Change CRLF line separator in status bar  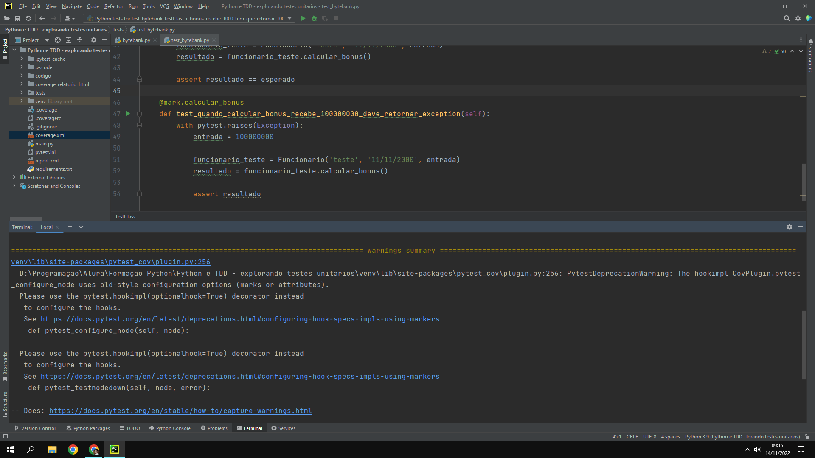pos(632,436)
